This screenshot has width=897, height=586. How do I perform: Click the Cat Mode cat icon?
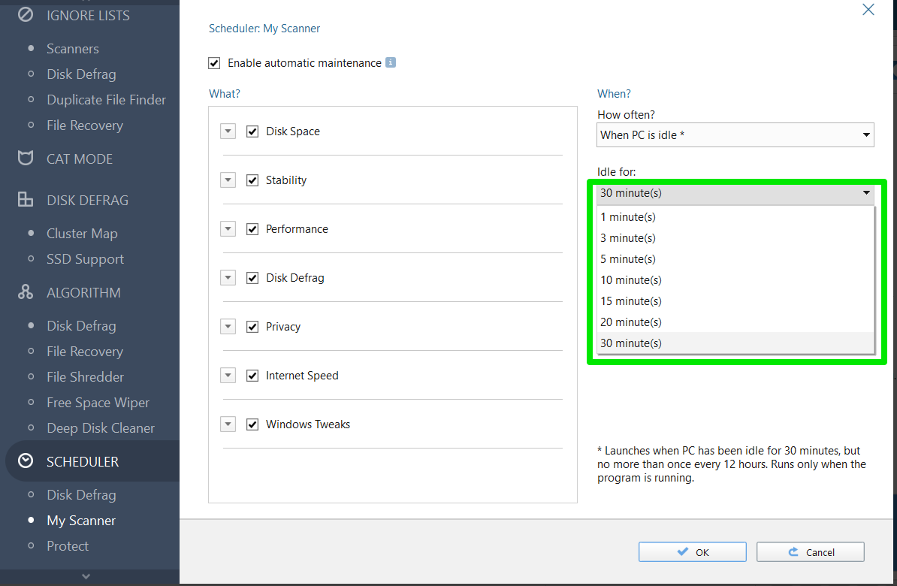point(26,159)
